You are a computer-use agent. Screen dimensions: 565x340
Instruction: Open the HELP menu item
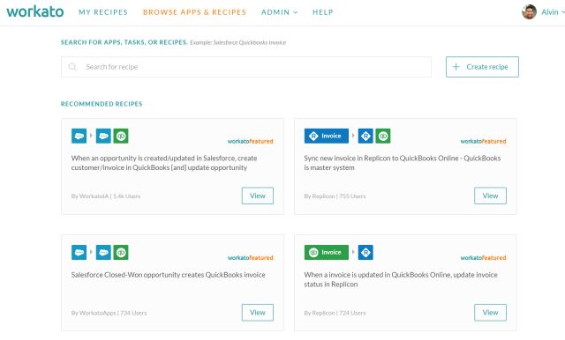323,12
